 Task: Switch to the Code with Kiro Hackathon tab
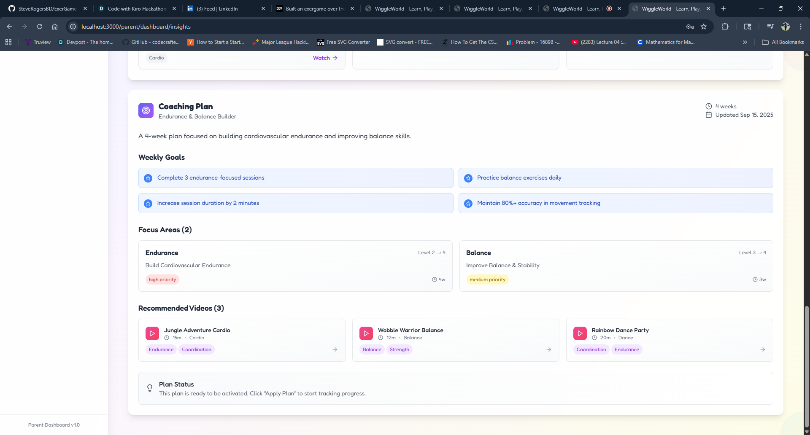click(x=137, y=8)
